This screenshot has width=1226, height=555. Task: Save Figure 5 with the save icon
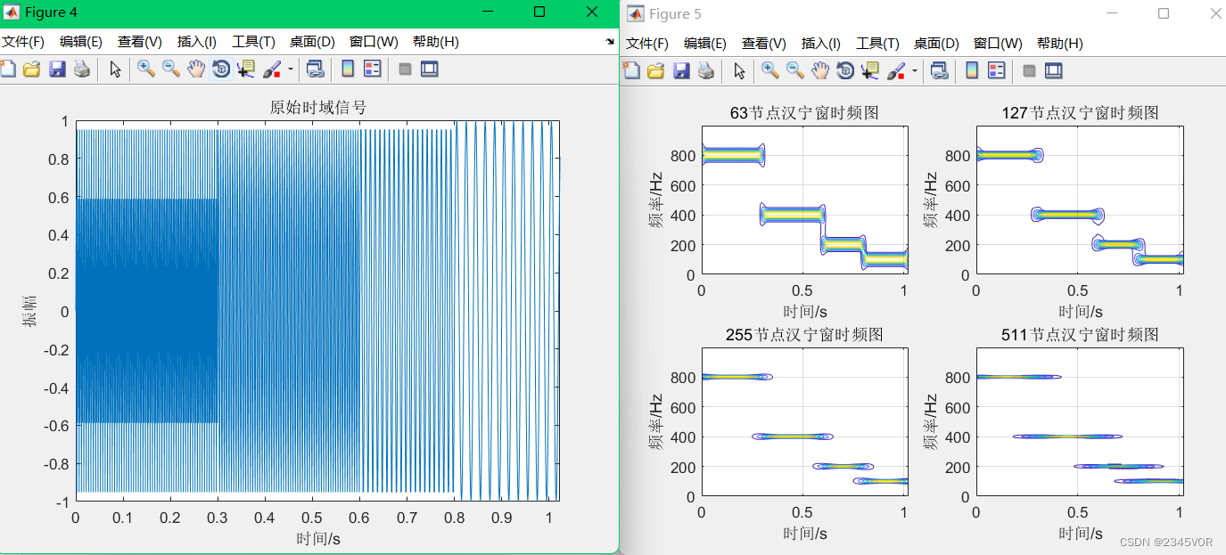682,69
